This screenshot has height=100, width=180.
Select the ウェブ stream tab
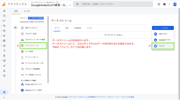tap(89, 28)
